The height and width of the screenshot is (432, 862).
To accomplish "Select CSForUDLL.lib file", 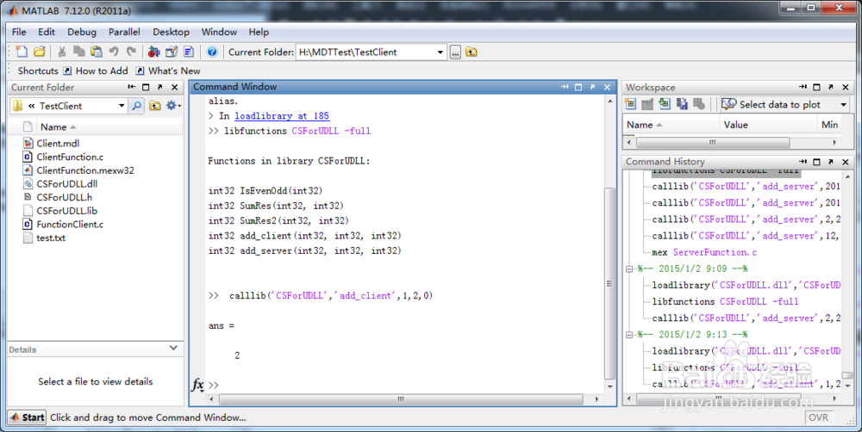I will click(60, 211).
